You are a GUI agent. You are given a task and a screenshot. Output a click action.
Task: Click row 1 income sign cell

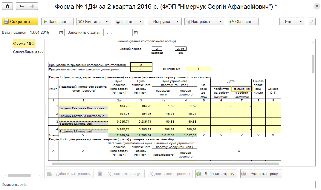pyautogui.click(x=204, y=106)
